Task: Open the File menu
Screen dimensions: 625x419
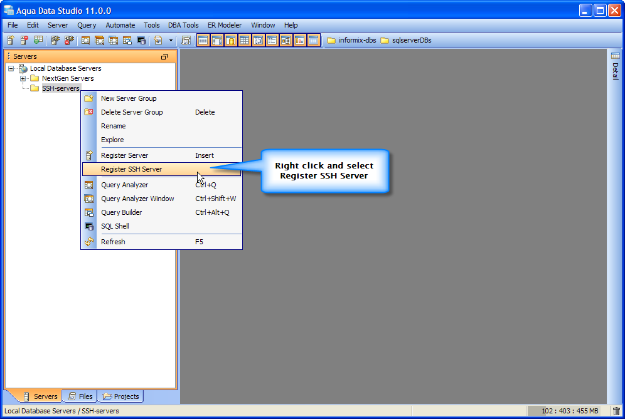Action: click(13, 25)
